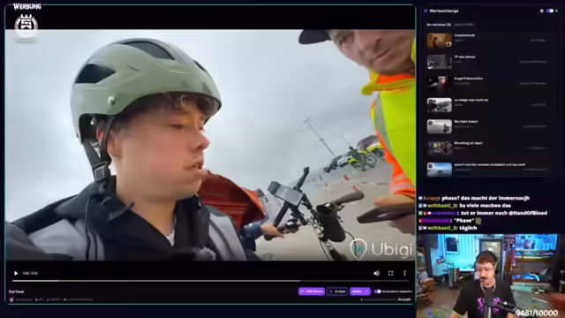Click the leftmost purple button beside Zurück
565x318 pixels.
(312, 291)
